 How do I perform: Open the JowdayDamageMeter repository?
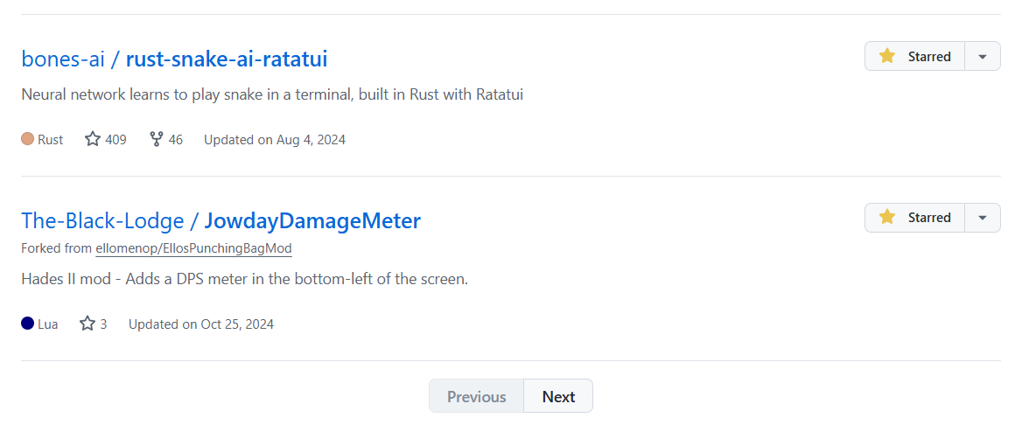click(x=312, y=220)
